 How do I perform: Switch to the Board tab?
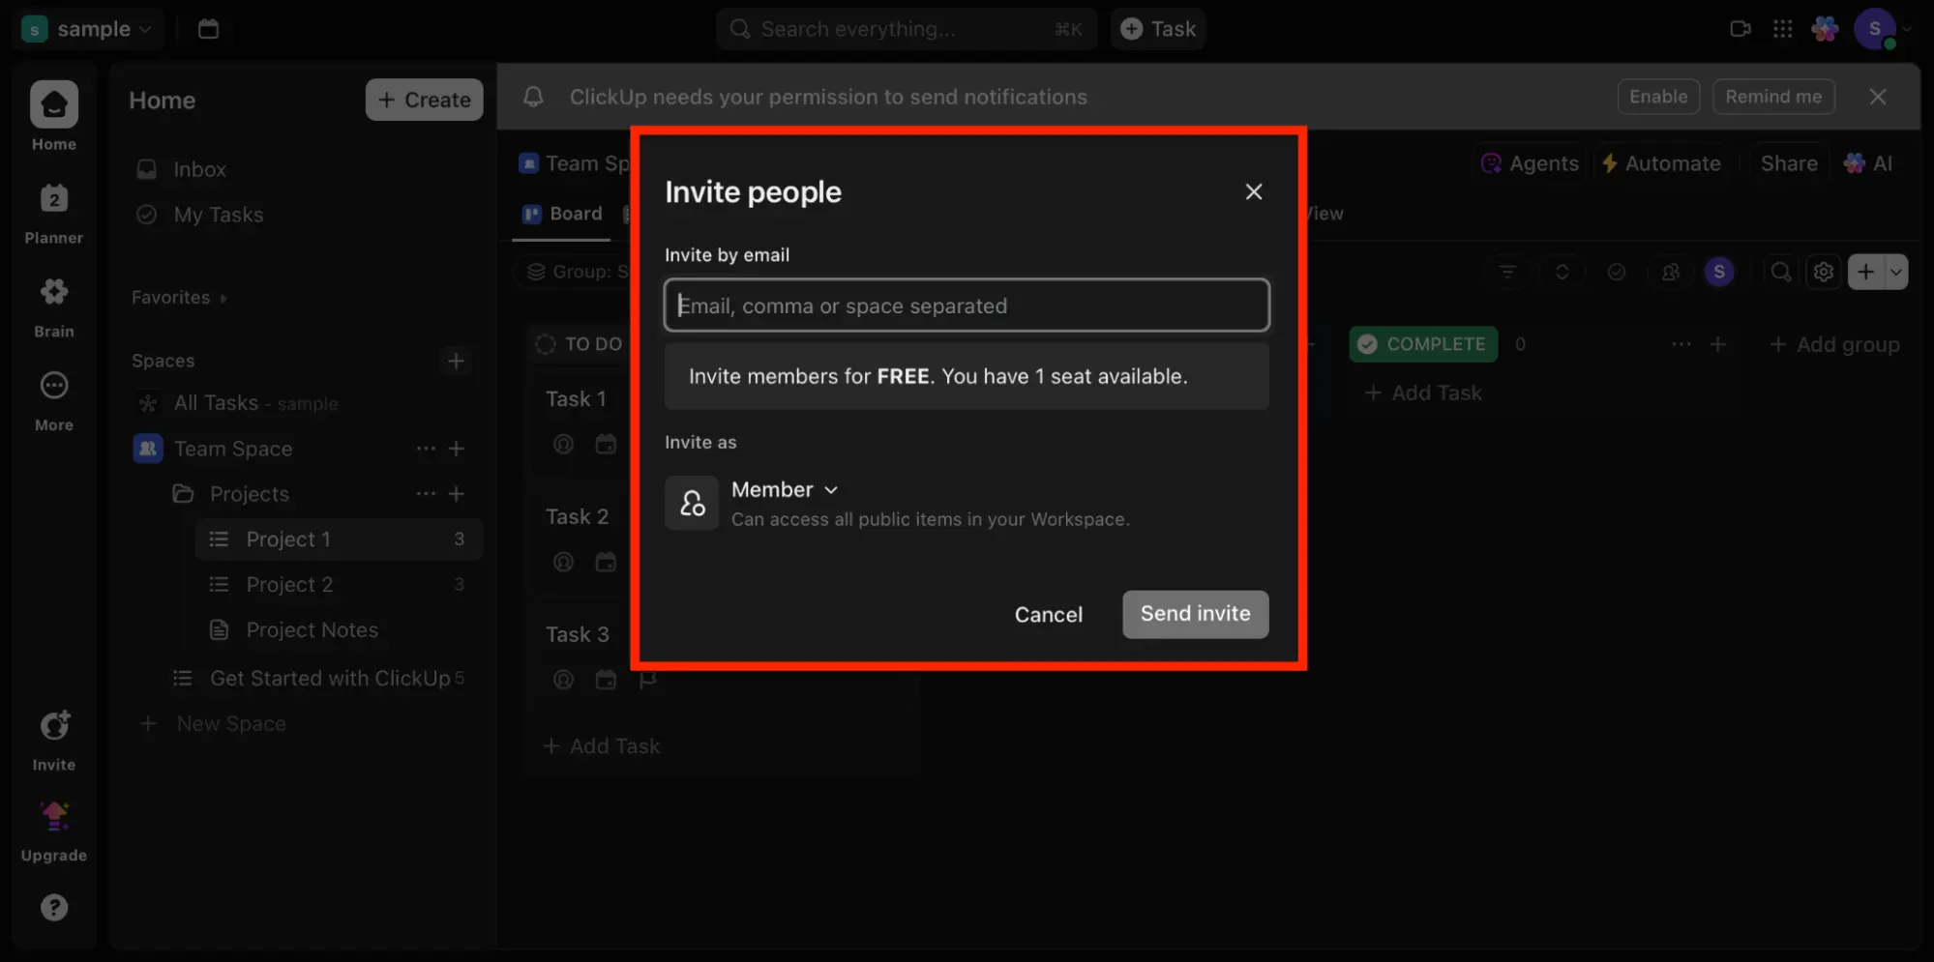563,214
